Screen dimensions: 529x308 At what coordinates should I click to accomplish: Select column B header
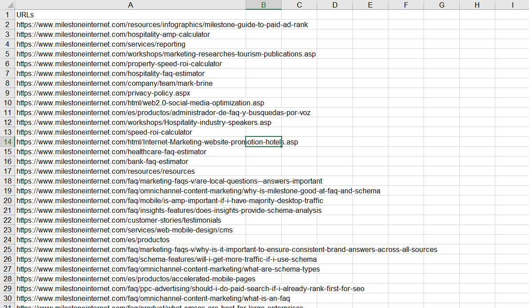pos(264,5)
